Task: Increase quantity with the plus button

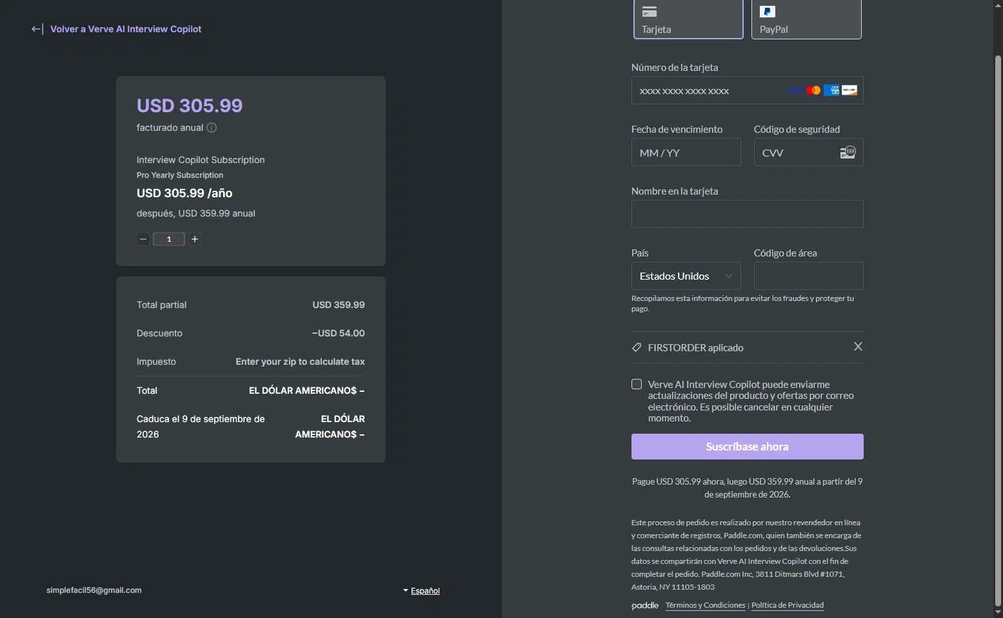Action: (x=195, y=239)
